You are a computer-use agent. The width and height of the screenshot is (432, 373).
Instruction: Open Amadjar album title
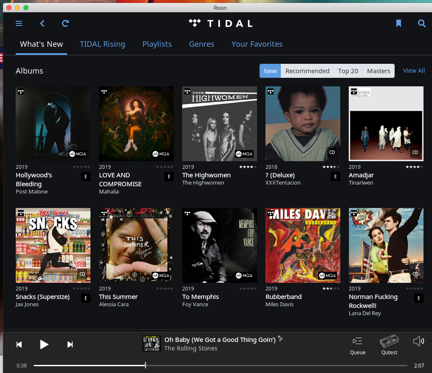pyautogui.click(x=361, y=175)
